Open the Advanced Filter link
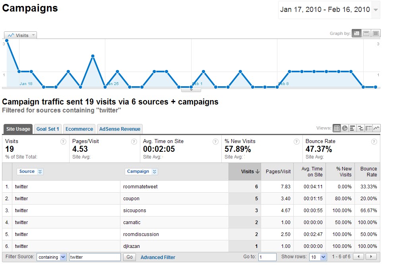The height and width of the screenshot is (265, 399). point(158,257)
